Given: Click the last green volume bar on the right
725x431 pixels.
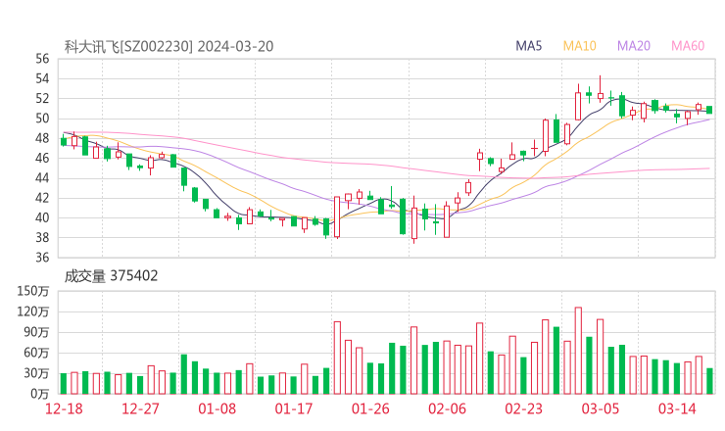Looking at the screenshot, I should tap(709, 381).
